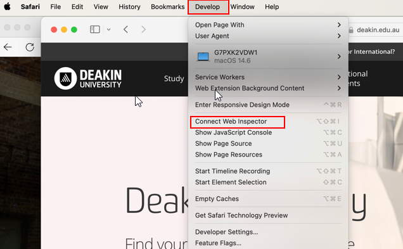Open the View menu
This screenshot has width=403, height=249.
pos(101,7)
